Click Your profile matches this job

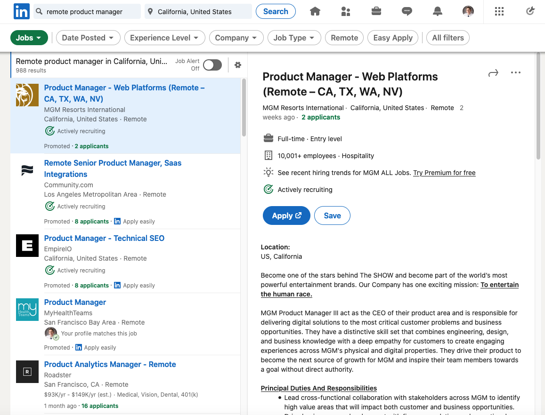[x=99, y=334]
